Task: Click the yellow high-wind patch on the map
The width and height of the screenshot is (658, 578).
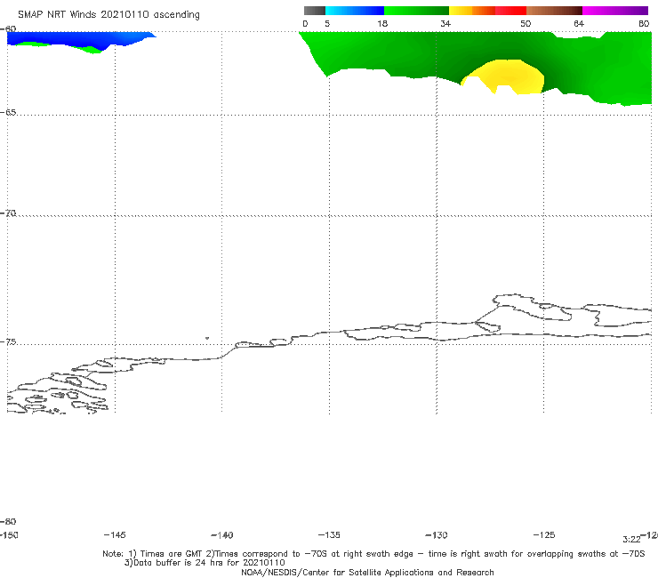Action: [510, 76]
